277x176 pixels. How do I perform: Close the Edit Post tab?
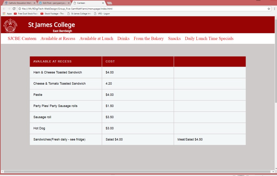(69, 3)
